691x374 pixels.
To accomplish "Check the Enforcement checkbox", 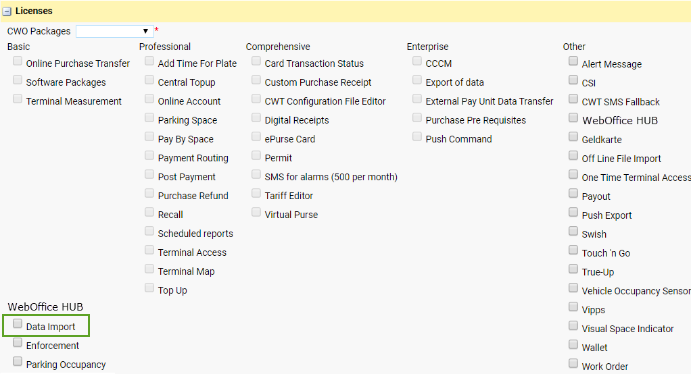I will pyautogui.click(x=18, y=343).
